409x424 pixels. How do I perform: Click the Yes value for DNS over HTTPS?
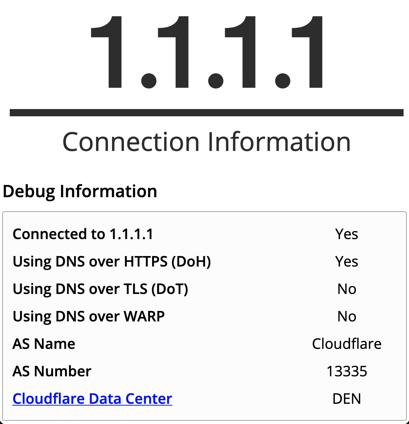coord(346,261)
